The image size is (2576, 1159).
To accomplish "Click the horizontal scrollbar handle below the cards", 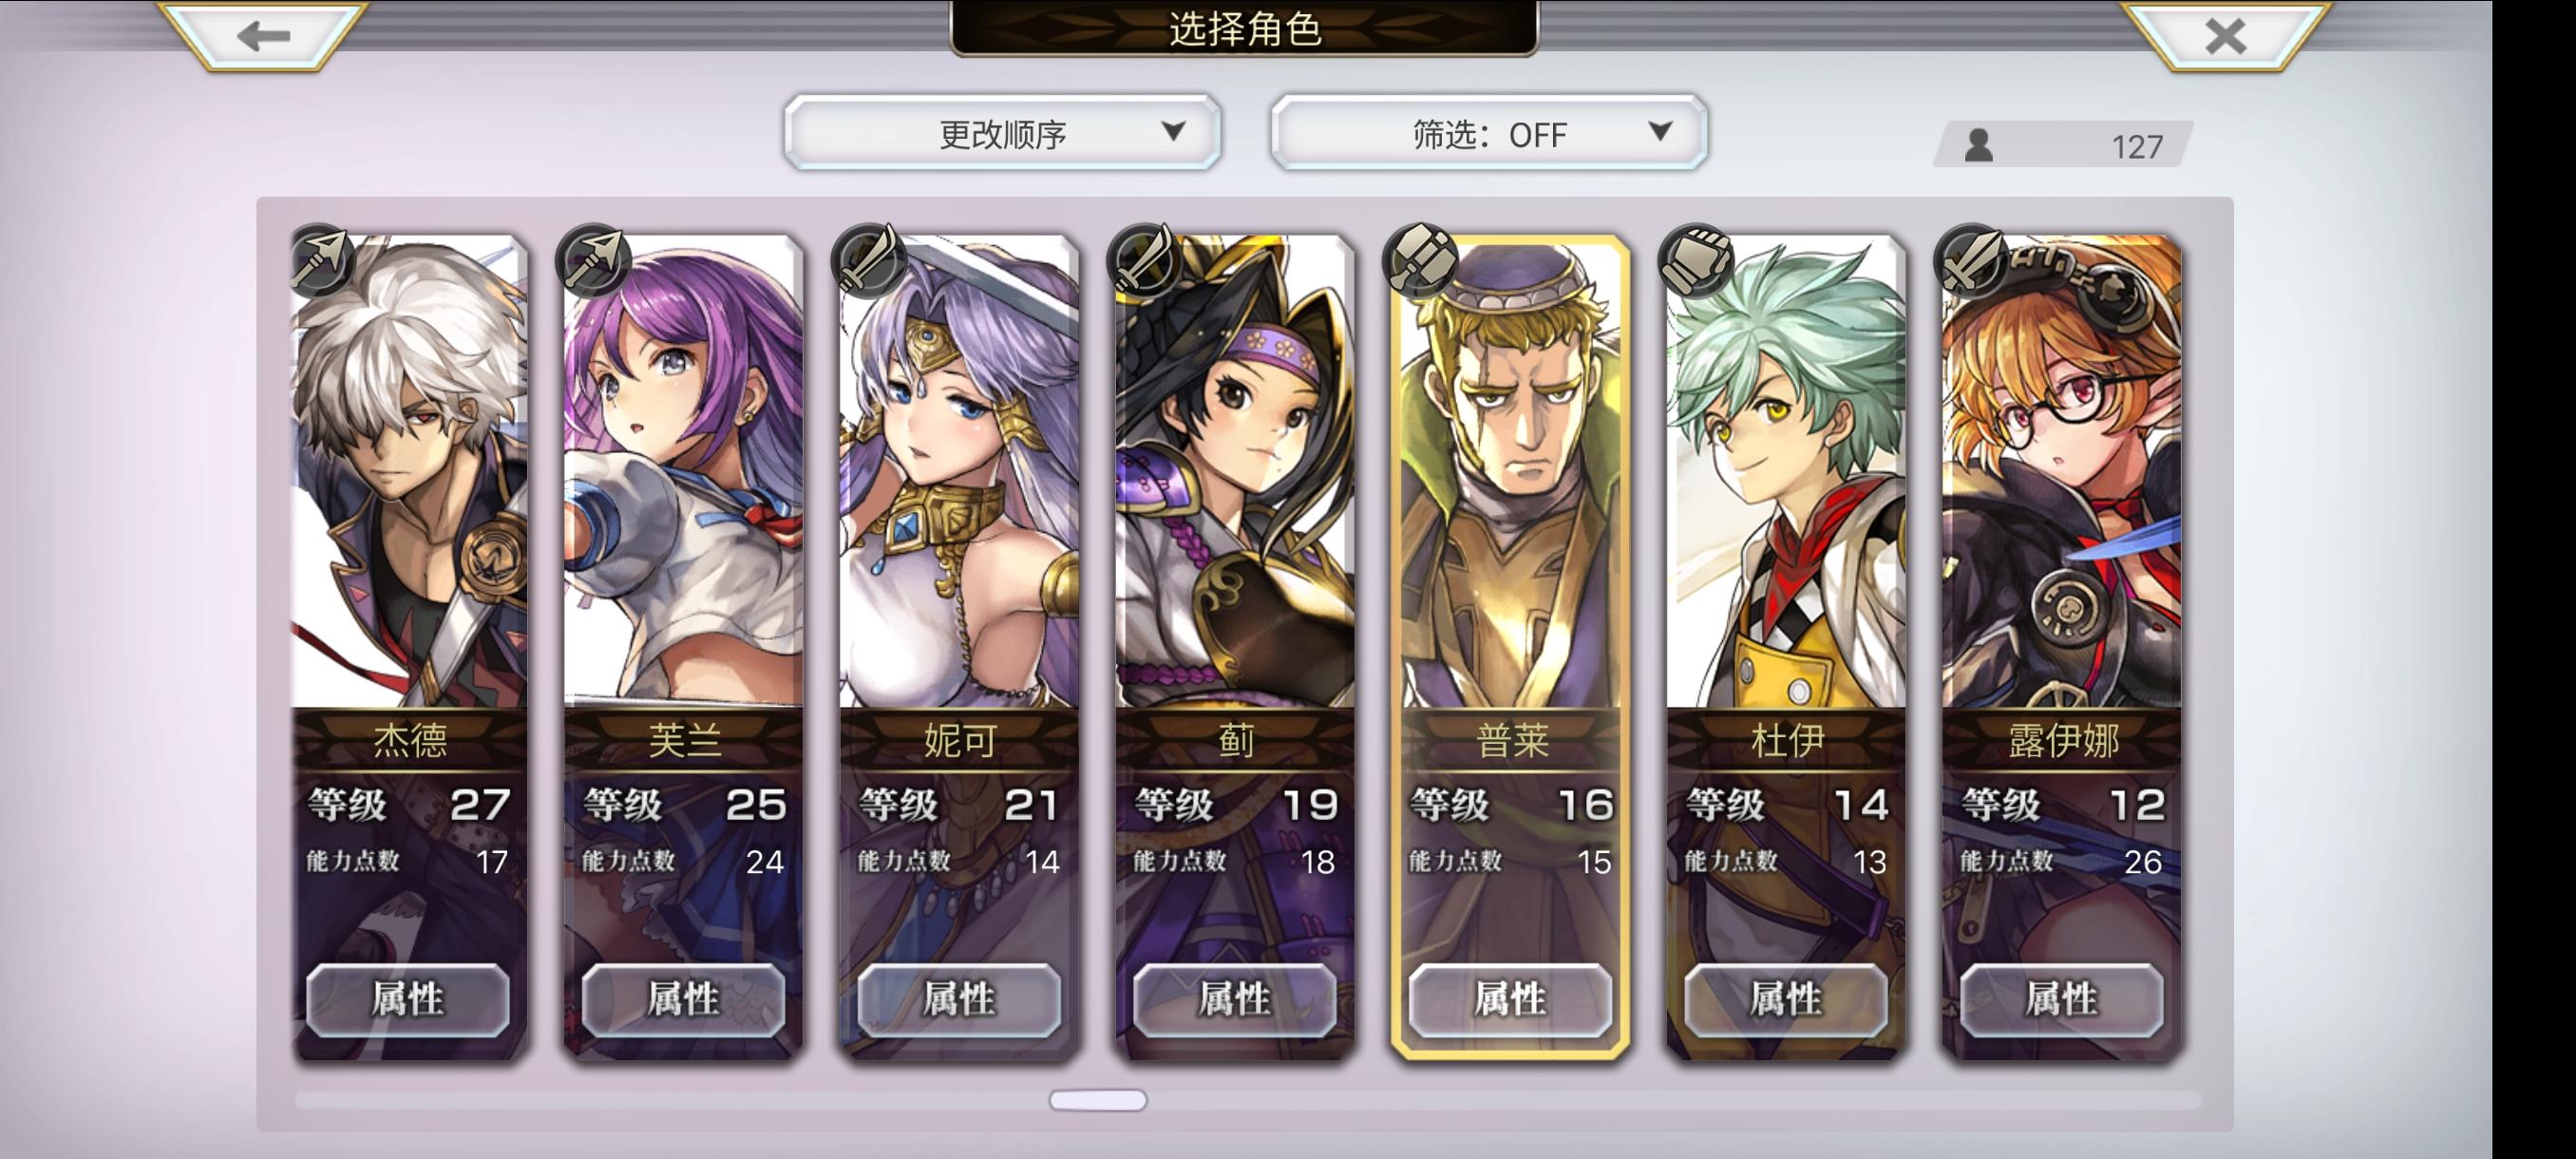I will (1098, 1100).
